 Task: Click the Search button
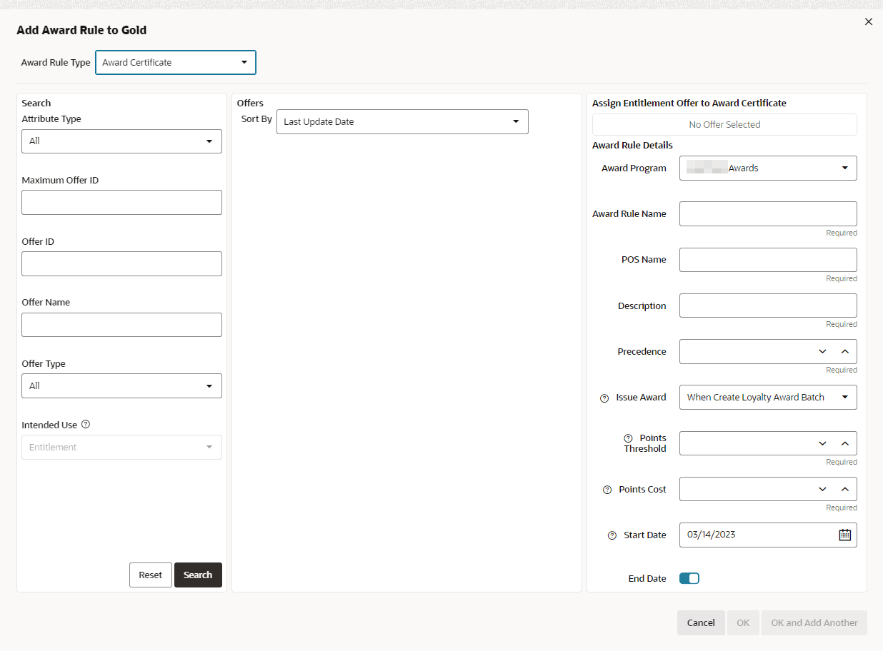coord(198,575)
